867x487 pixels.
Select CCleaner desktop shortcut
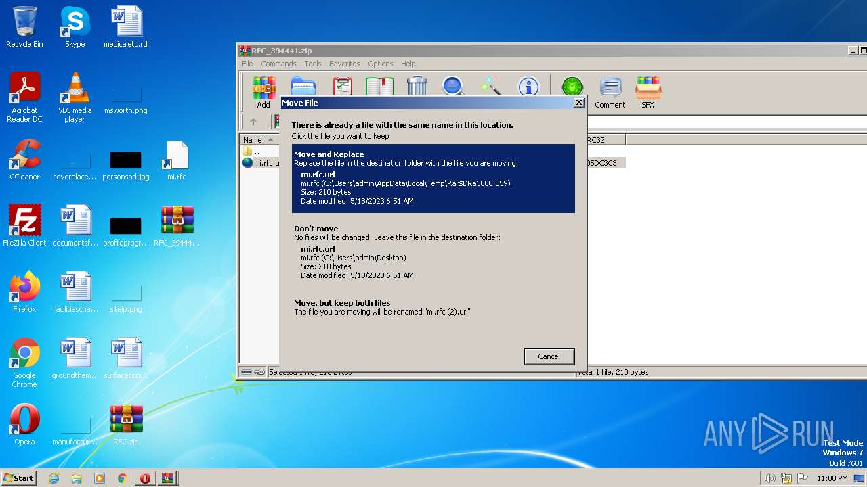[24, 160]
